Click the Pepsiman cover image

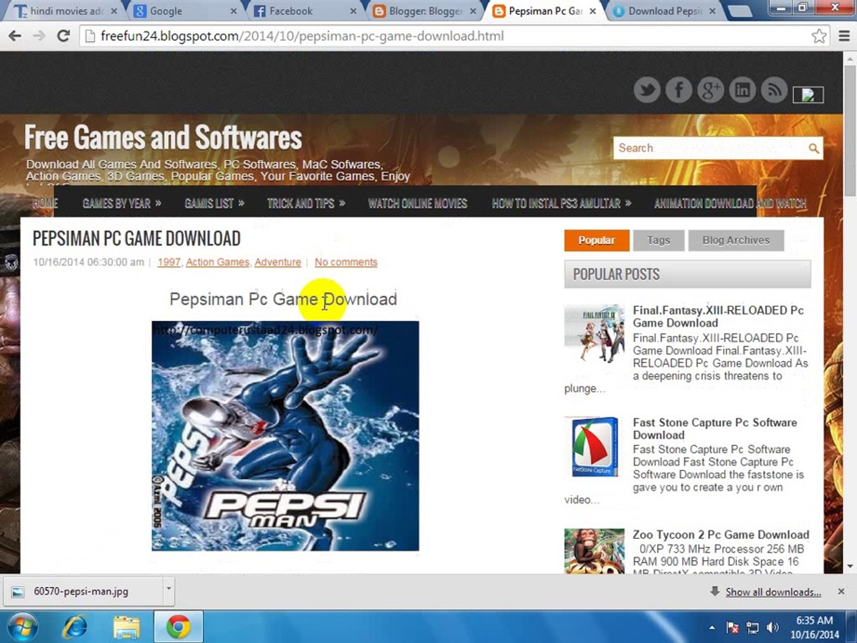click(285, 436)
